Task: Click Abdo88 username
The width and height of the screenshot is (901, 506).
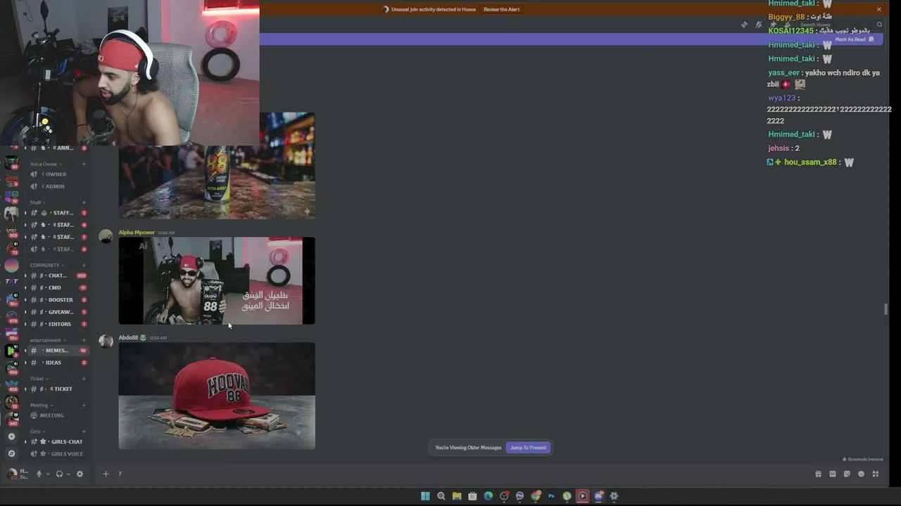Action: point(128,338)
